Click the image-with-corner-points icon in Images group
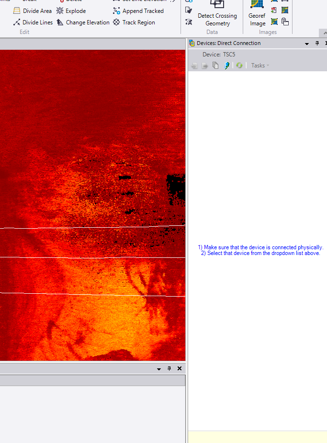 pyautogui.click(x=274, y=22)
